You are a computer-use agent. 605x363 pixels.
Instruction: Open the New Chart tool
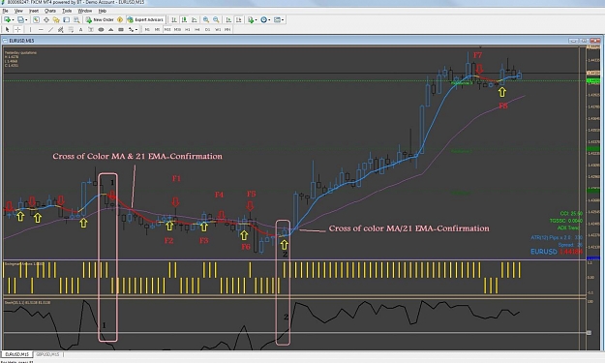tap(7, 19)
